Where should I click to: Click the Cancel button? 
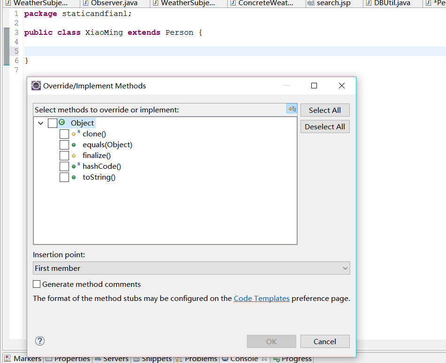[325, 341]
